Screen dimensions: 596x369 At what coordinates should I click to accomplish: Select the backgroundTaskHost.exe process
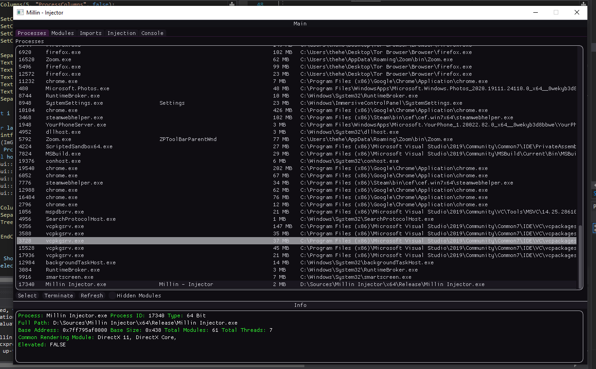click(297, 262)
